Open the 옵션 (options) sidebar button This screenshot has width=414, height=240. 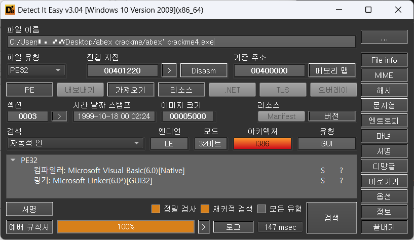click(384, 196)
